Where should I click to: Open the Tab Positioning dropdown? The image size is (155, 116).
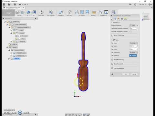133,52
